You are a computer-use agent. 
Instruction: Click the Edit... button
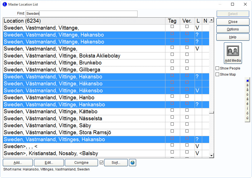[x=49, y=163]
